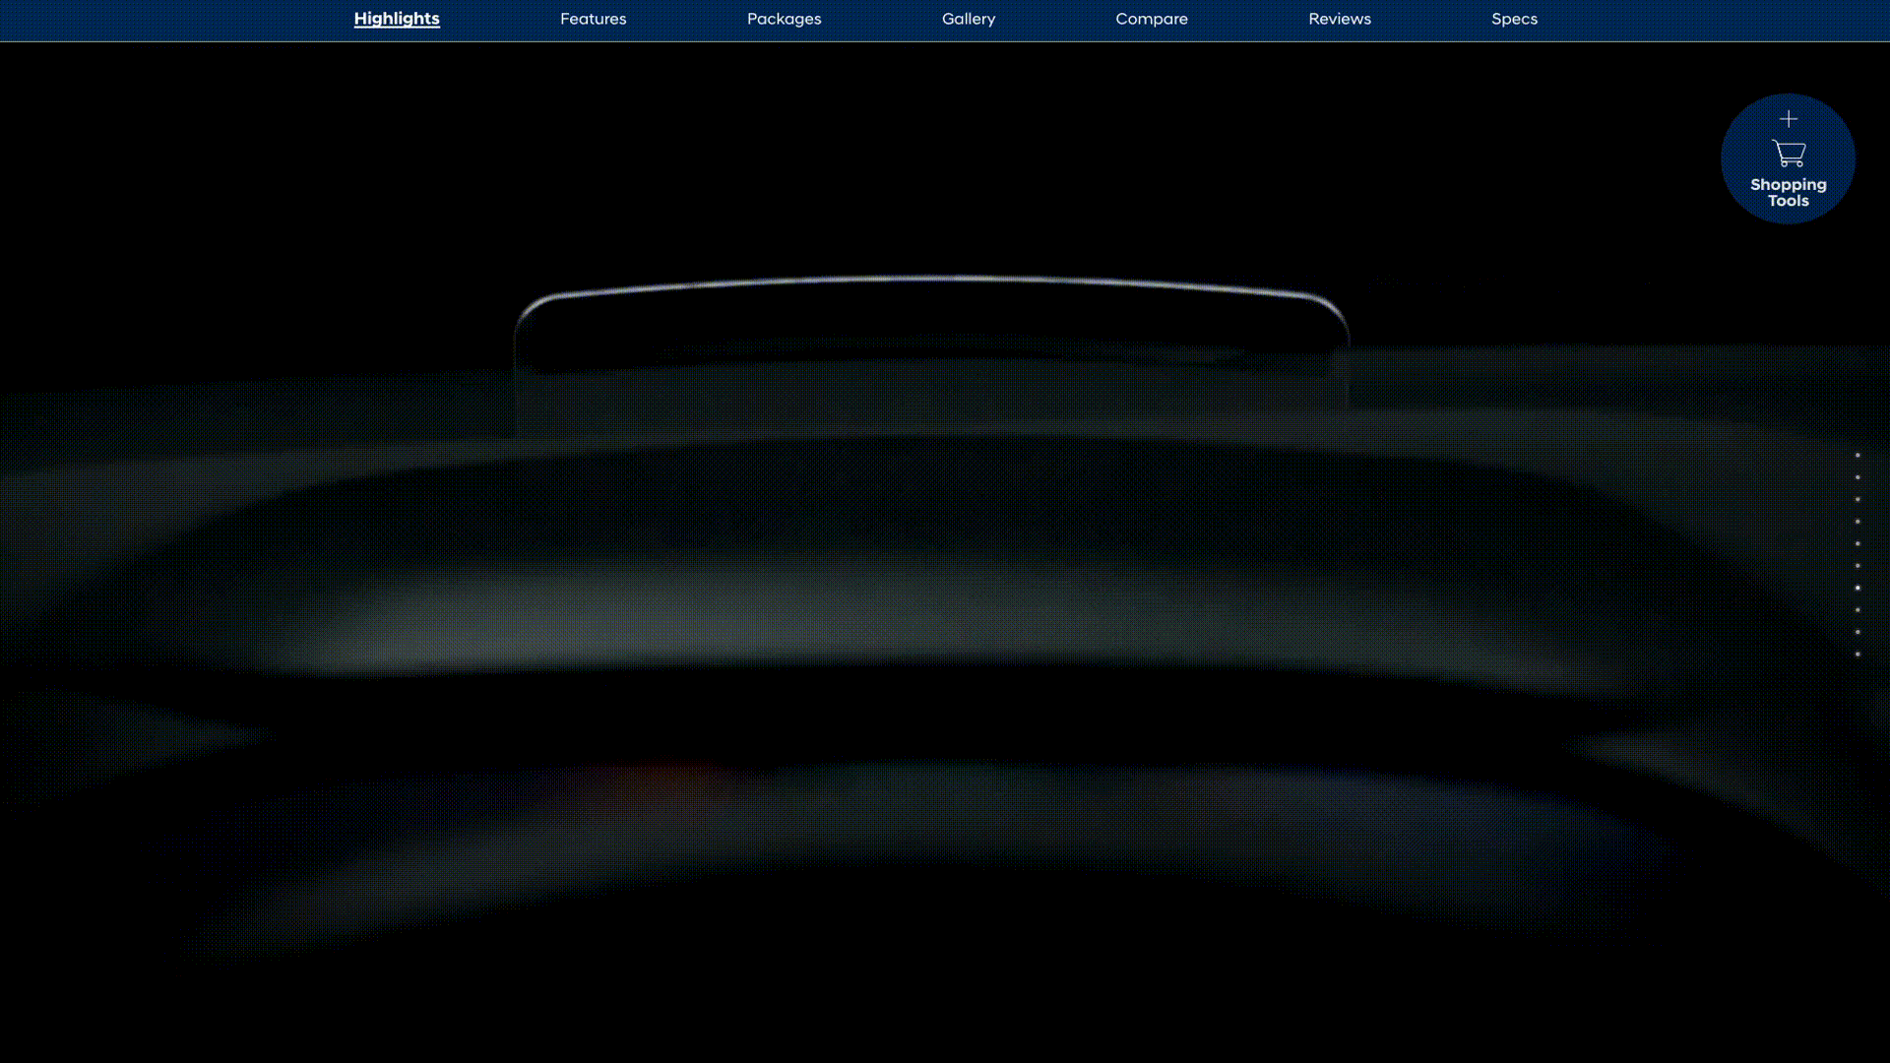Select the sixth page indicator dot
Image resolution: width=1890 pixels, height=1063 pixels.
click(x=1858, y=566)
